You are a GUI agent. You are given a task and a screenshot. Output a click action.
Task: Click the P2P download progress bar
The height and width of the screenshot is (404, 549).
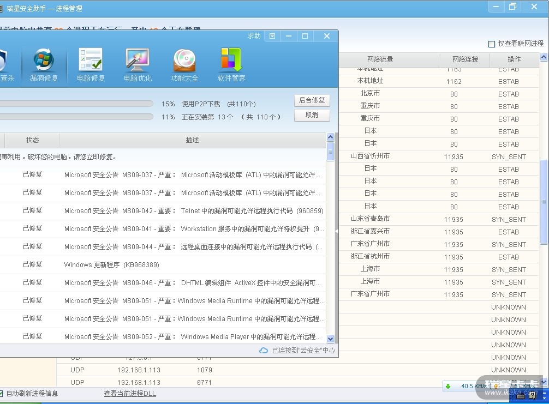[x=76, y=104]
